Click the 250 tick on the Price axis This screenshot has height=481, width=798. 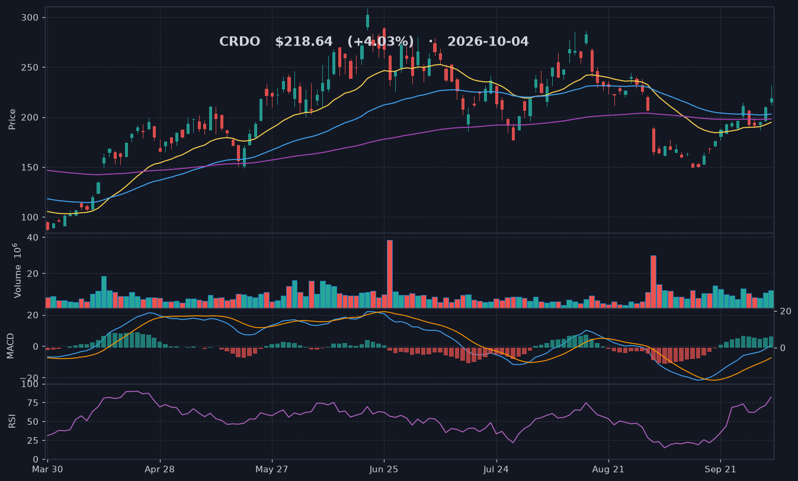30,68
